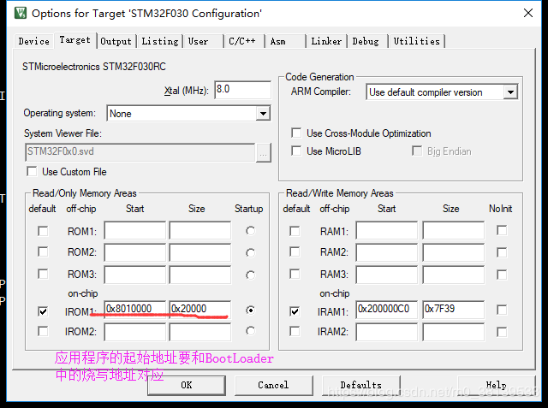Click the Keil uVision title bar icon
548x408 pixels.
pos(21,14)
